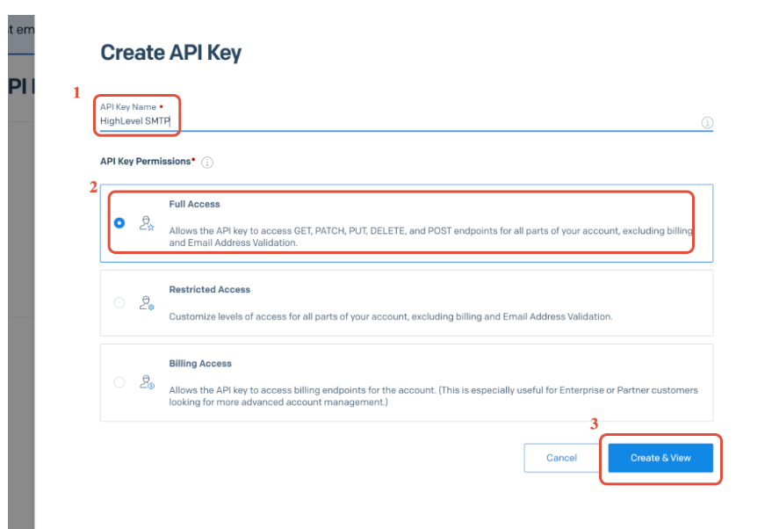Click the Restricted Access option title
Viewport: 772px width, 529px height.
pyautogui.click(x=209, y=289)
